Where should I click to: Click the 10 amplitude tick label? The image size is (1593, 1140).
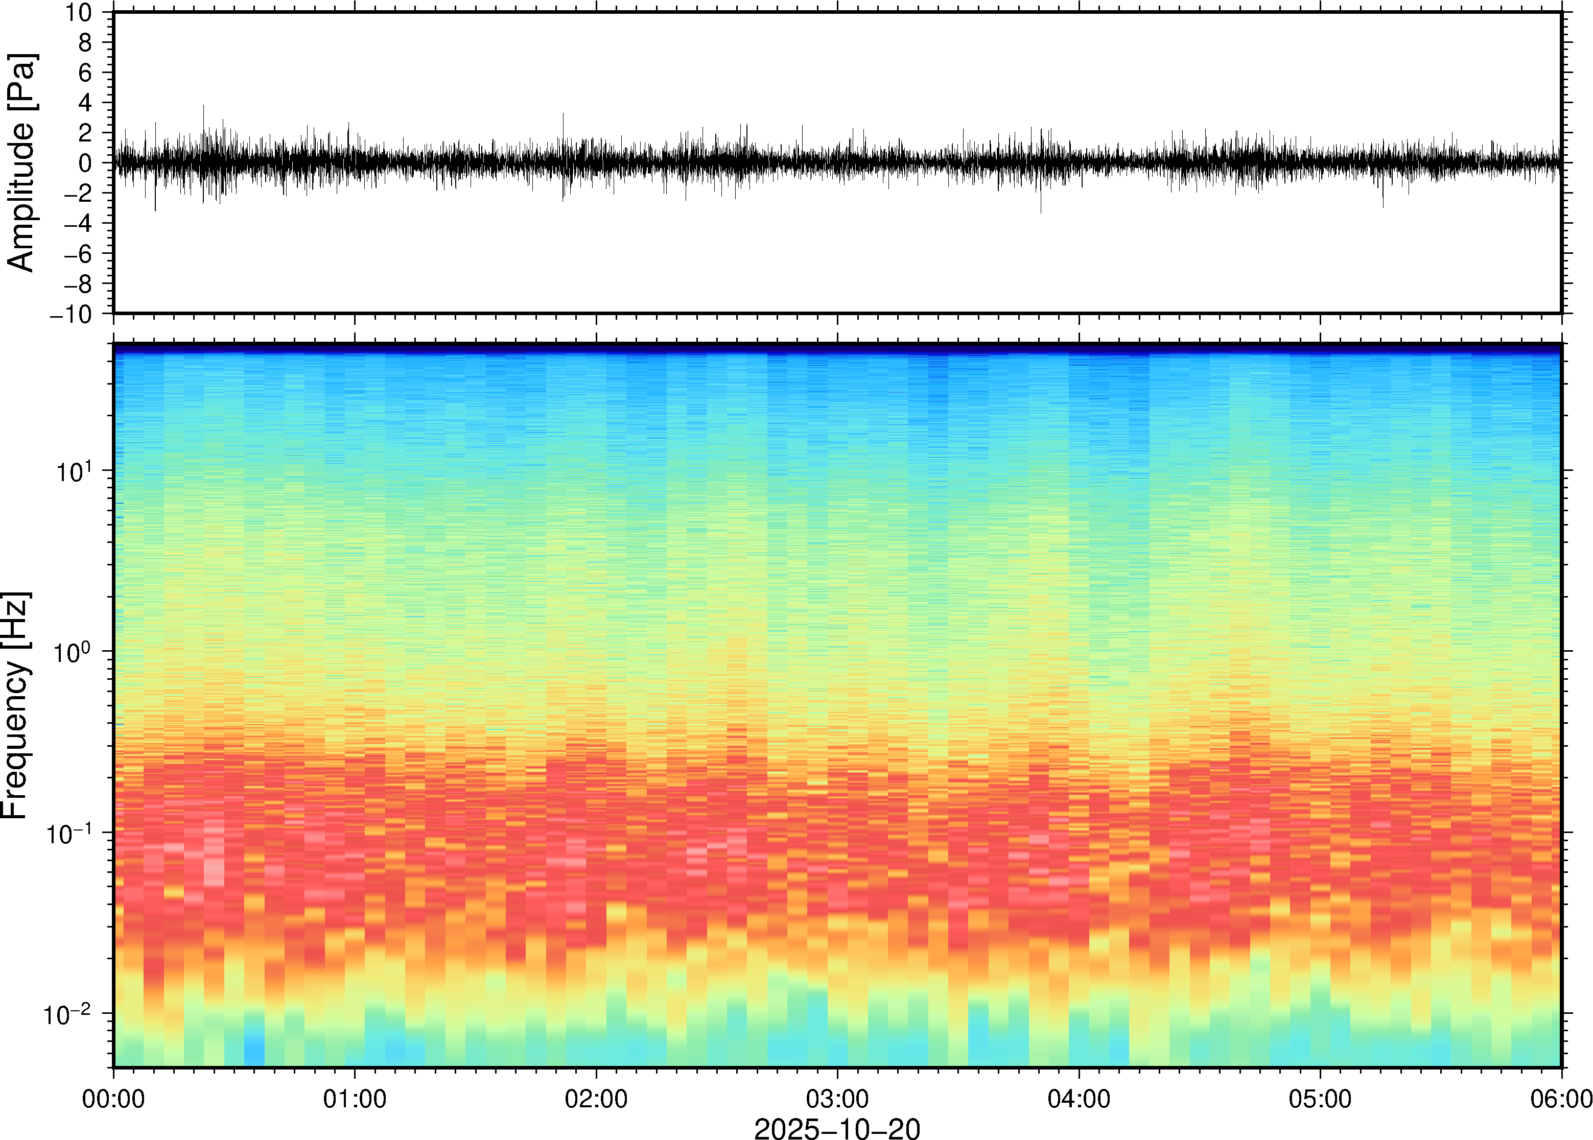pyautogui.click(x=79, y=13)
